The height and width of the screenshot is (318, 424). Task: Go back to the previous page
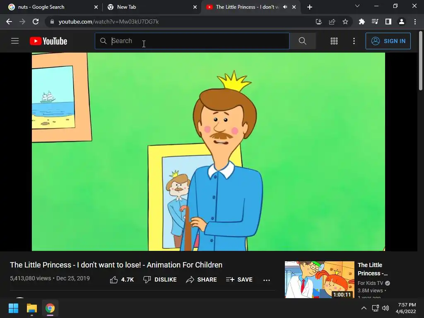[9, 22]
